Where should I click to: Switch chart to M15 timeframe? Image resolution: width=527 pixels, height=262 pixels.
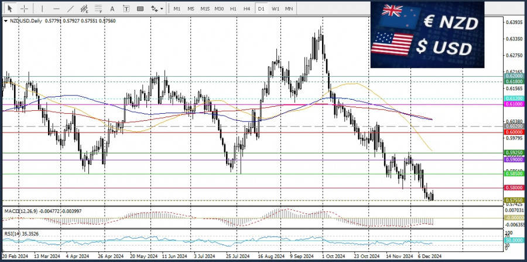(x=205, y=9)
